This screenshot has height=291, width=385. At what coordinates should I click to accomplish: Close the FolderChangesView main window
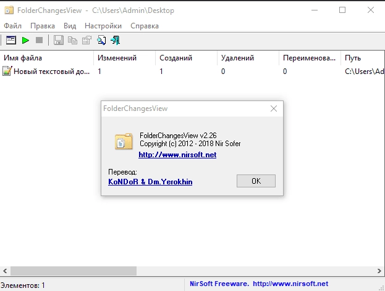371,10
